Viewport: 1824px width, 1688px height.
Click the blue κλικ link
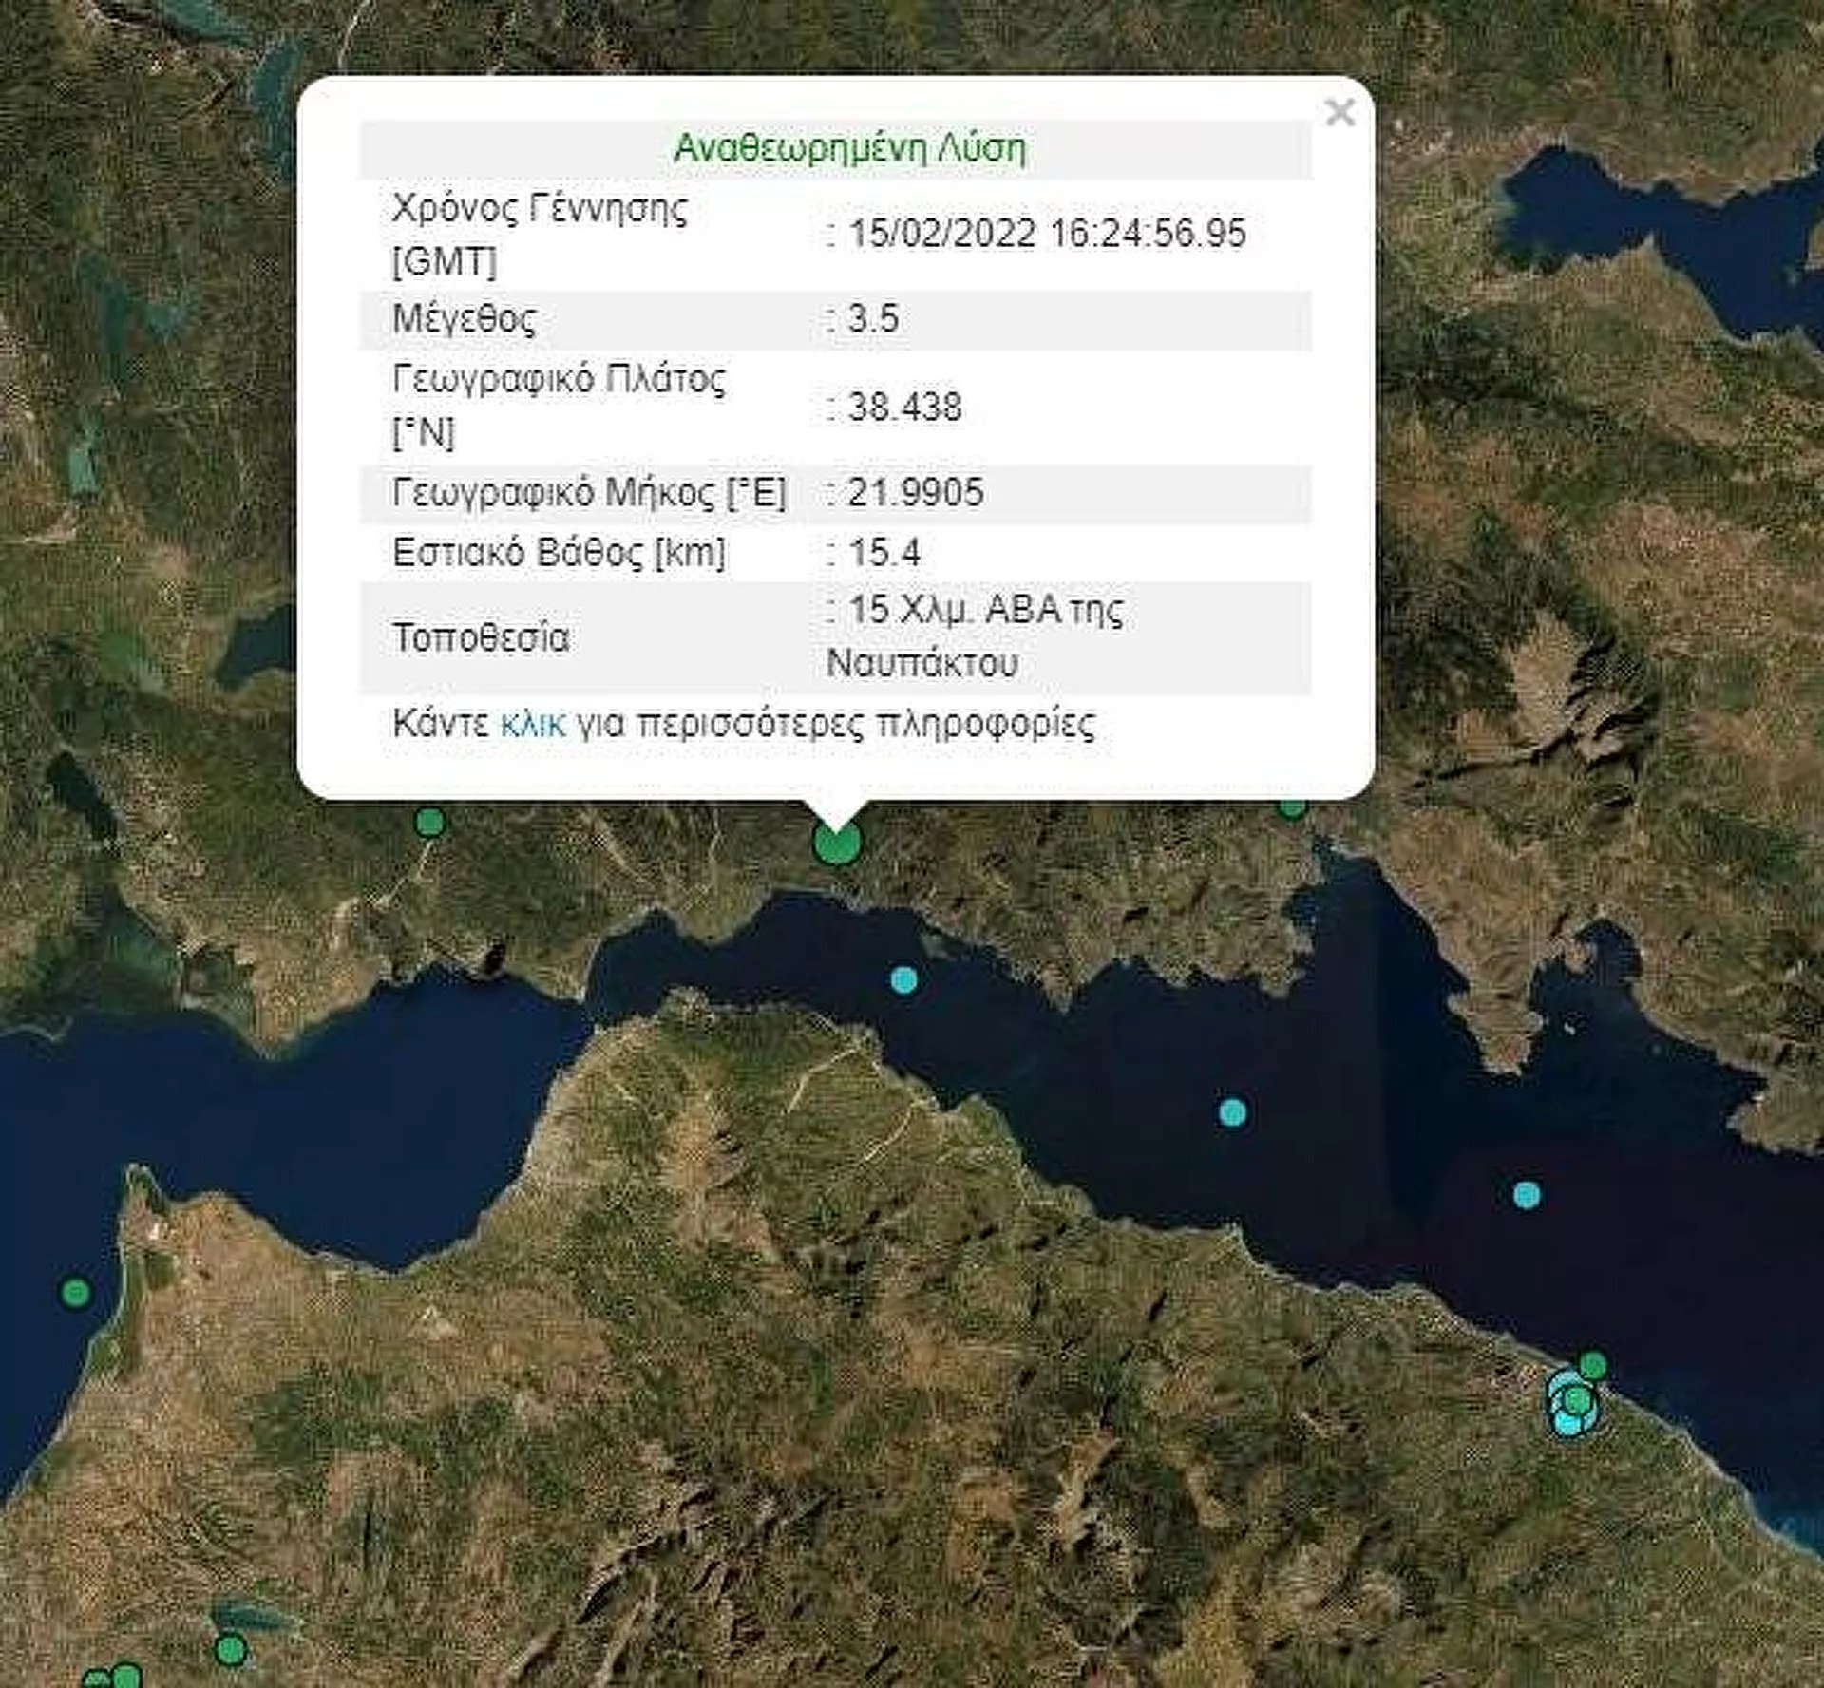pyautogui.click(x=532, y=724)
